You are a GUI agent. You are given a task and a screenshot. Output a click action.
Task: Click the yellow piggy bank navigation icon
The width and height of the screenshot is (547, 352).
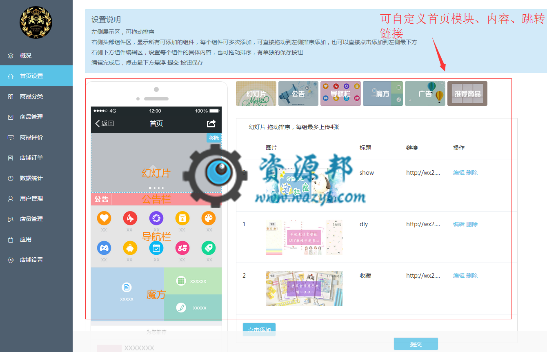point(130,248)
